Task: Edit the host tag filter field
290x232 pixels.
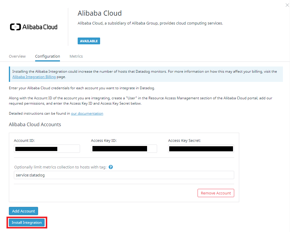Action: click(x=124, y=175)
